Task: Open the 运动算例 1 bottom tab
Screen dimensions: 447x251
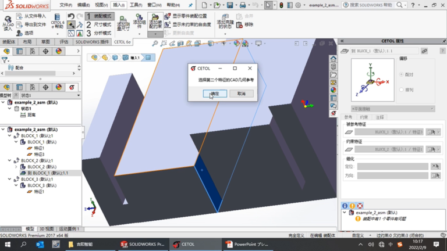Action: (69, 229)
